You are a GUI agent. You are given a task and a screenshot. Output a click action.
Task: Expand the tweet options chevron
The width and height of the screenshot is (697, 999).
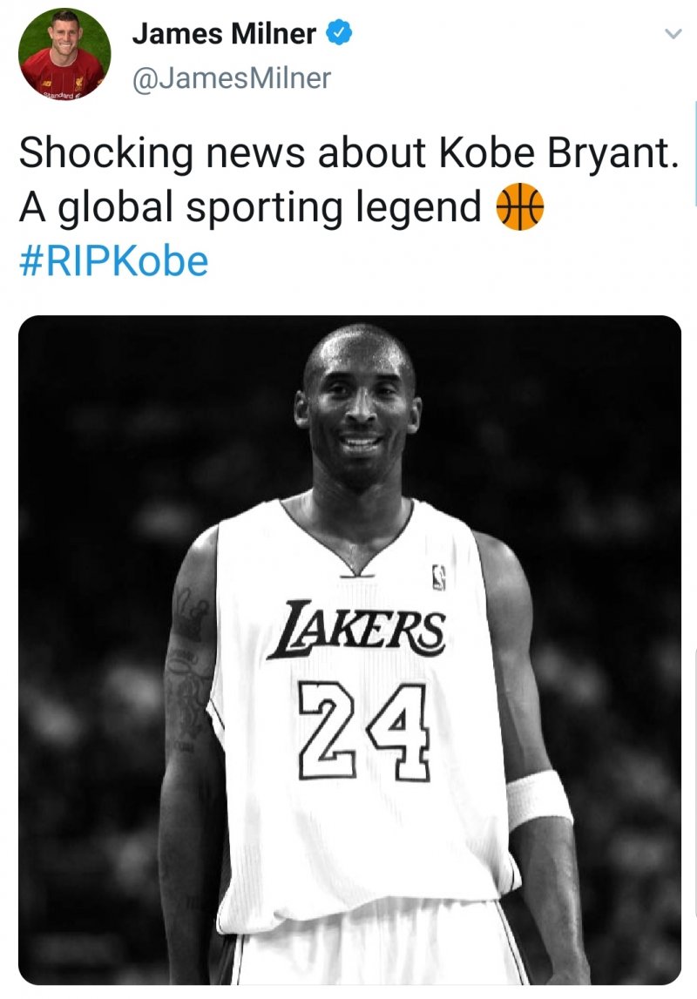point(672,35)
